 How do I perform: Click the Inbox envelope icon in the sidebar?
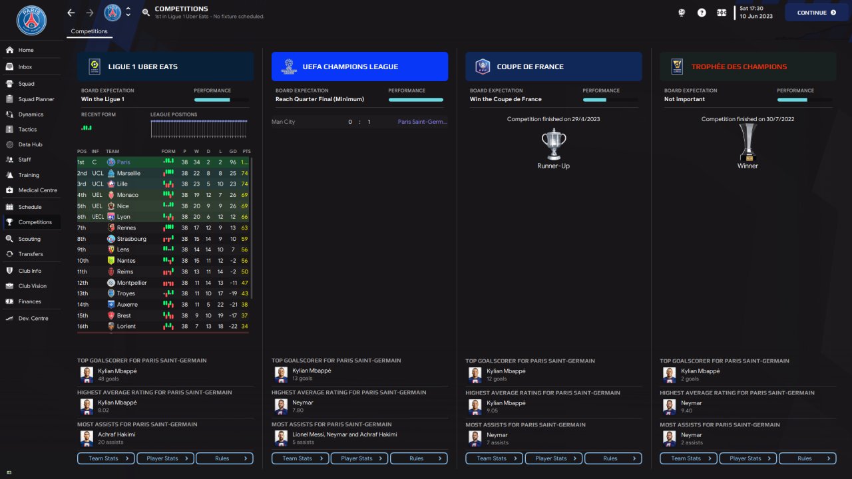pos(9,67)
